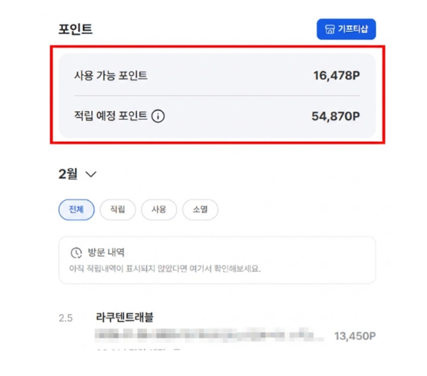The image size is (427, 376).
Task: Click the shop icon inside 기프티샵
Action: click(x=329, y=30)
